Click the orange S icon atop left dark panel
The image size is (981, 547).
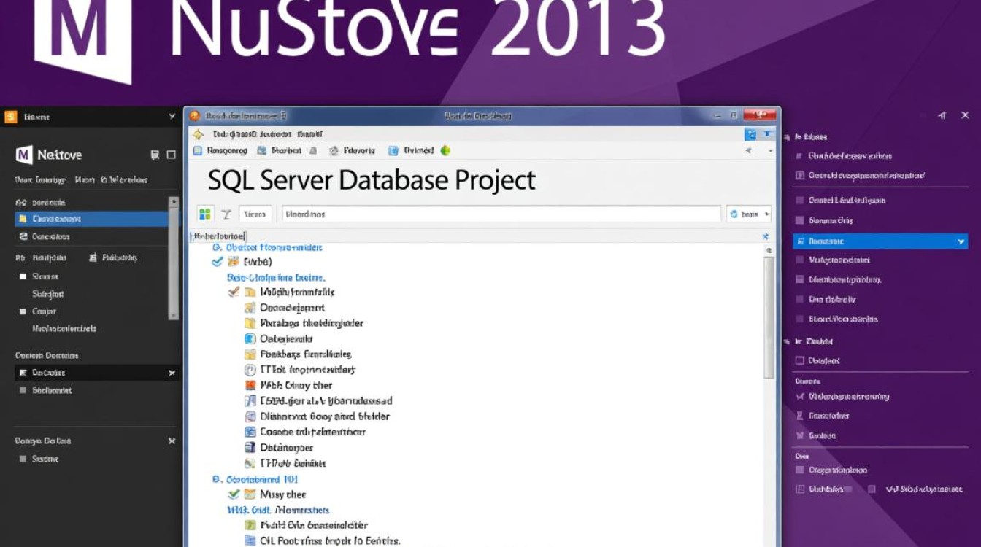(10, 116)
